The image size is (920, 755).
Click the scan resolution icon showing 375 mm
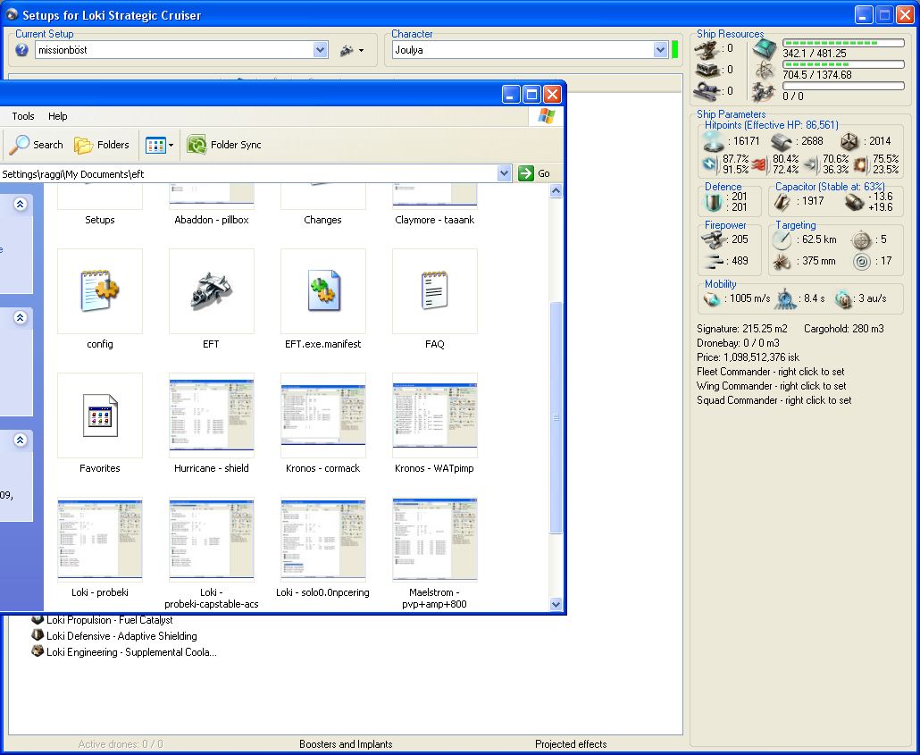click(x=782, y=261)
